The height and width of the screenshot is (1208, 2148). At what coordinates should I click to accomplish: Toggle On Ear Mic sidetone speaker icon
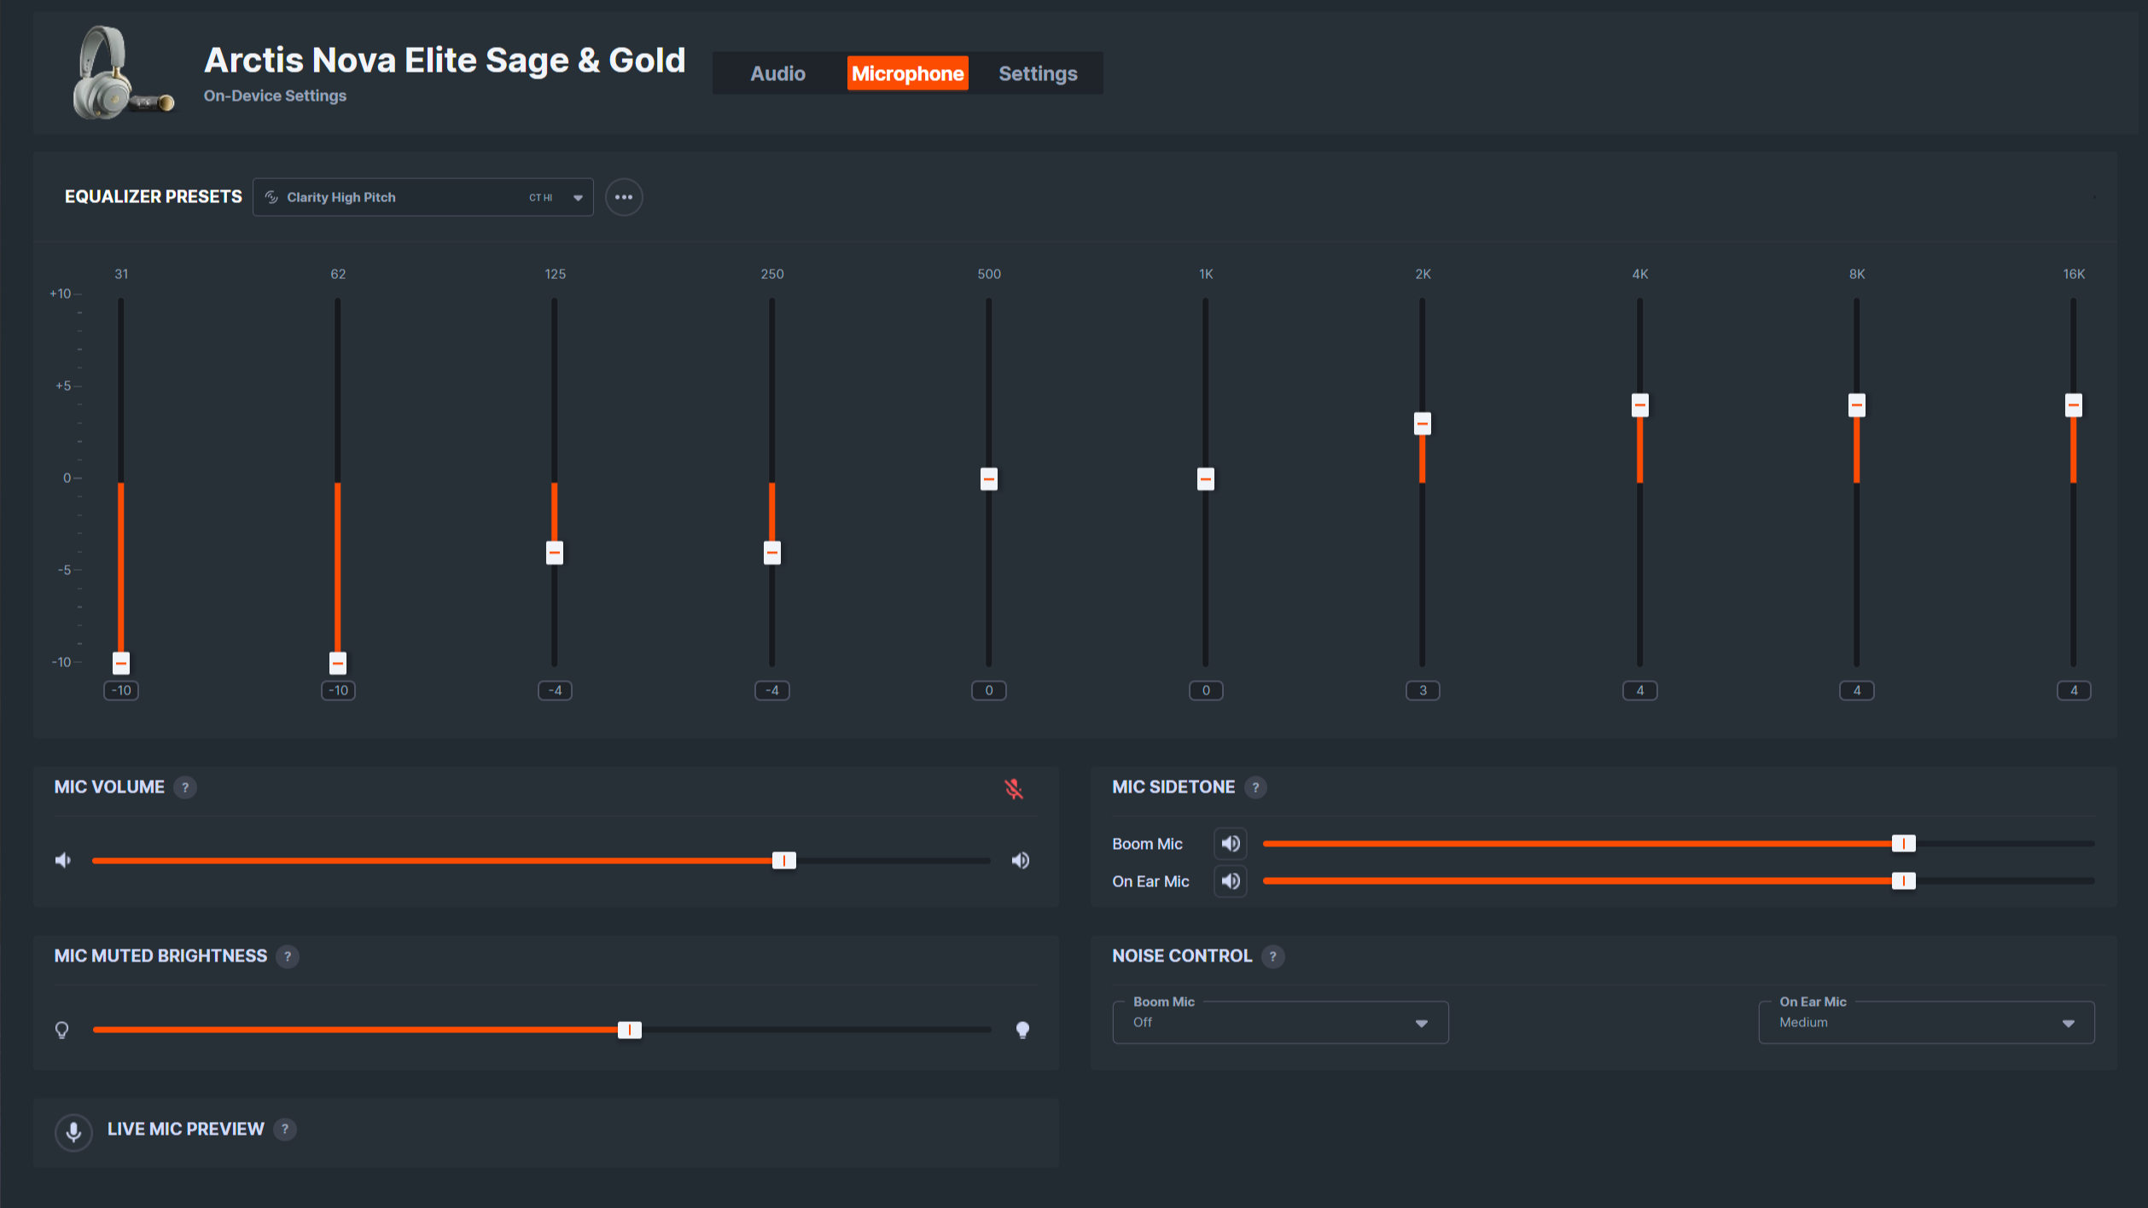click(1231, 881)
